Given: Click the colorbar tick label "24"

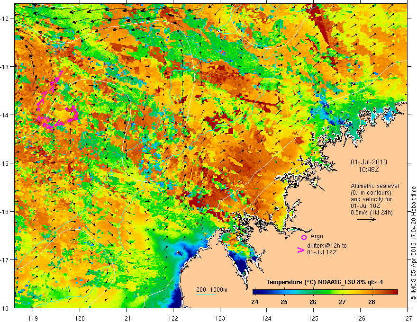Looking at the screenshot, I should click(x=255, y=302).
